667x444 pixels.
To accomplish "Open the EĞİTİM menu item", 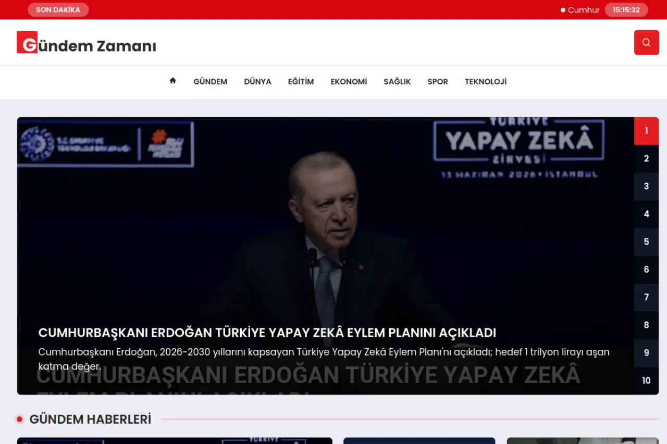I will pos(301,82).
